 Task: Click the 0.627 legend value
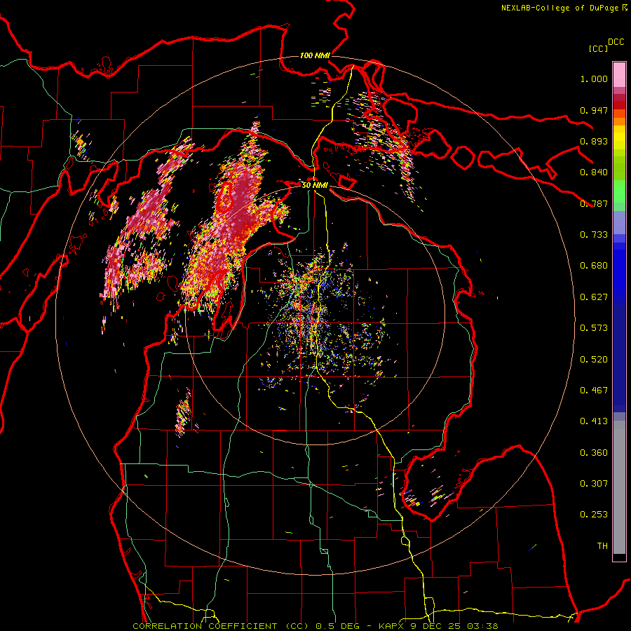coord(594,297)
